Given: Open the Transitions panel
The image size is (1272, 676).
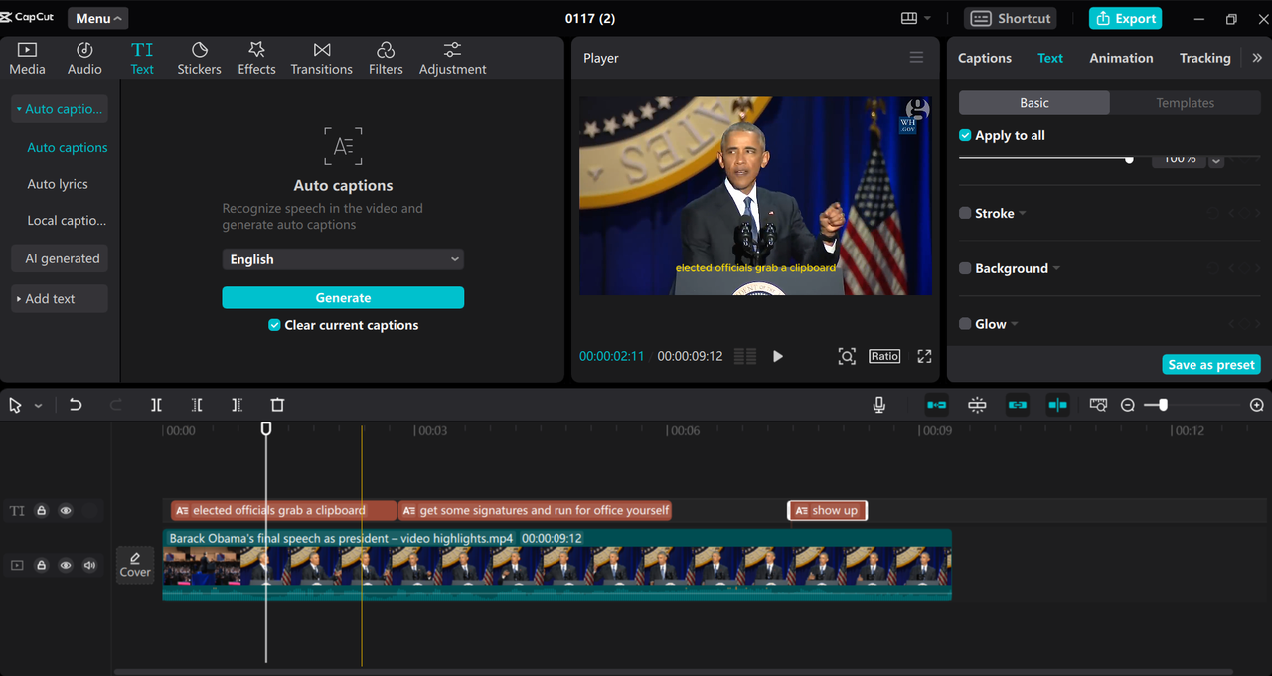Looking at the screenshot, I should click(321, 59).
